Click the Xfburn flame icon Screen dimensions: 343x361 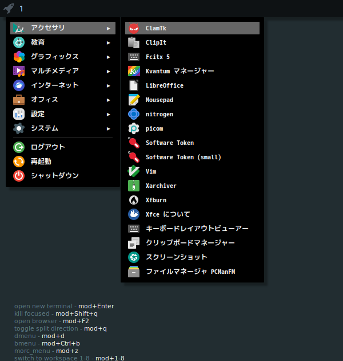coord(133,200)
